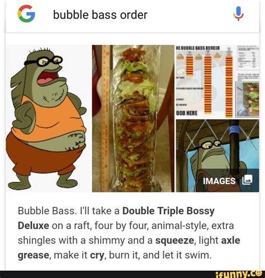Select the bold word squeeze in snippet

pos(174,241)
